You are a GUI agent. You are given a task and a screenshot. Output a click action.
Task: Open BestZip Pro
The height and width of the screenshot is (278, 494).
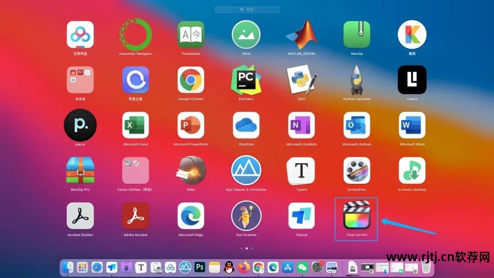80,171
